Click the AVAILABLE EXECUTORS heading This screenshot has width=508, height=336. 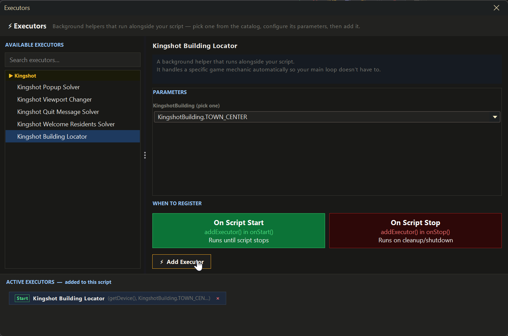click(x=34, y=45)
